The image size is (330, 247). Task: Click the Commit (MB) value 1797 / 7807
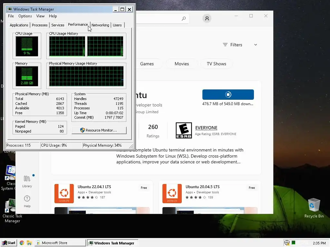click(x=114, y=118)
